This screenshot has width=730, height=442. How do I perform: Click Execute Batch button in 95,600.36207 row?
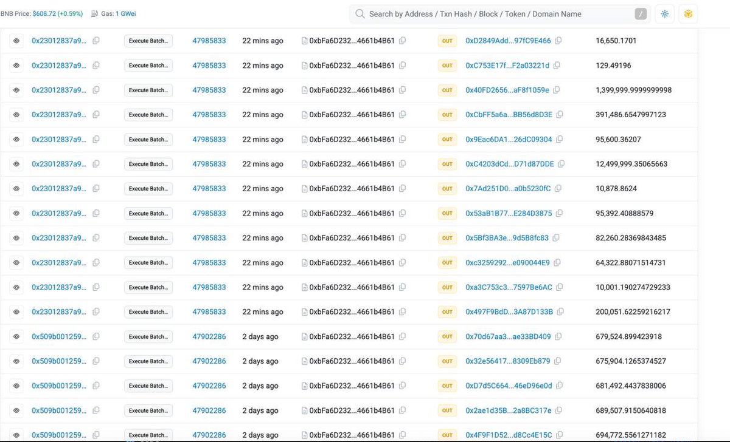148,140
